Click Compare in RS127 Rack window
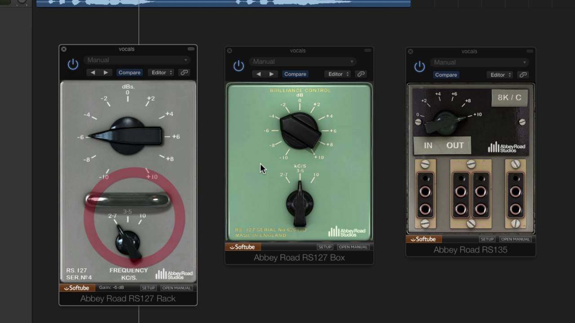Screen dimensions: 575x323 pyautogui.click(x=129, y=73)
